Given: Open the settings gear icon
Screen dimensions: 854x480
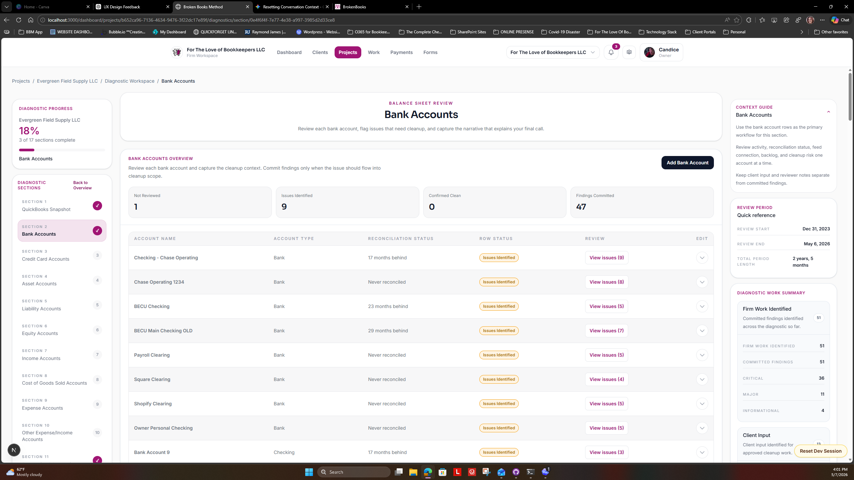Looking at the screenshot, I should pyautogui.click(x=629, y=52).
